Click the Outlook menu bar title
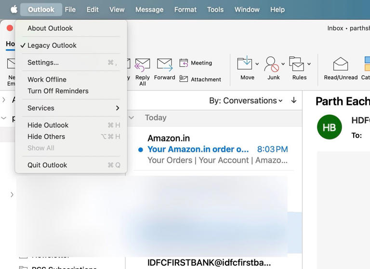The height and width of the screenshot is (269, 370). coord(41,10)
